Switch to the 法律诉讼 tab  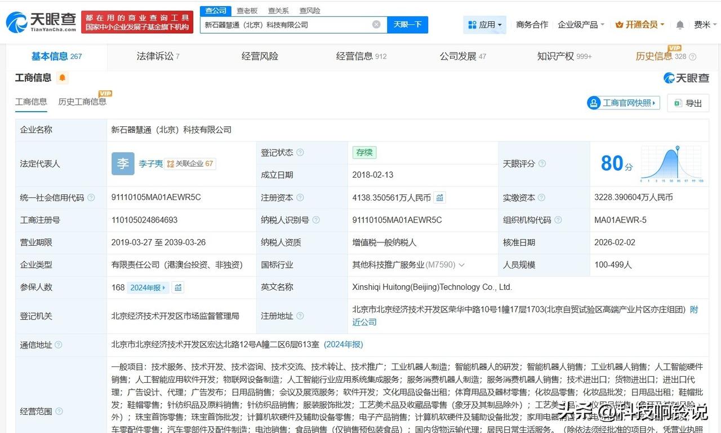(x=158, y=56)
